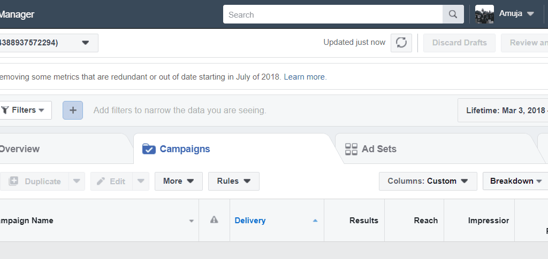The height and width of the screenshot is (259, 548).
Task: Click the search magnifier icon
Action: 453,14
